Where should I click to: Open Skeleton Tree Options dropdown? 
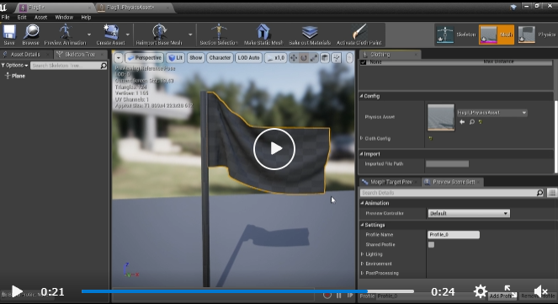(14, 66)
